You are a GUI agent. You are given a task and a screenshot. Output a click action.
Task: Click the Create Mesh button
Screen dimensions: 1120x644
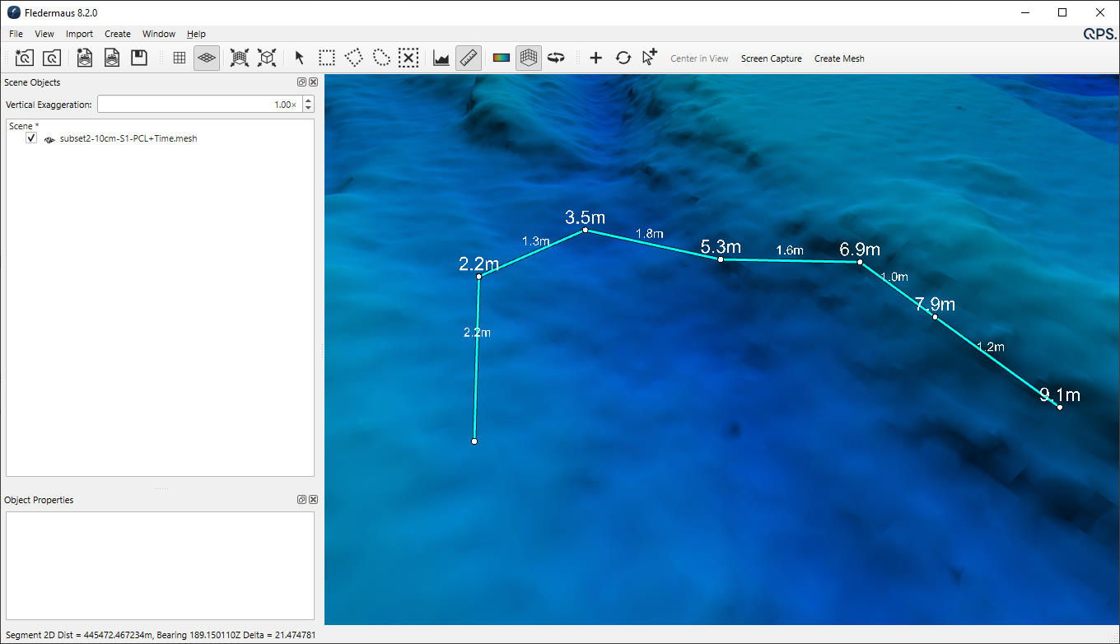[839, 58]
